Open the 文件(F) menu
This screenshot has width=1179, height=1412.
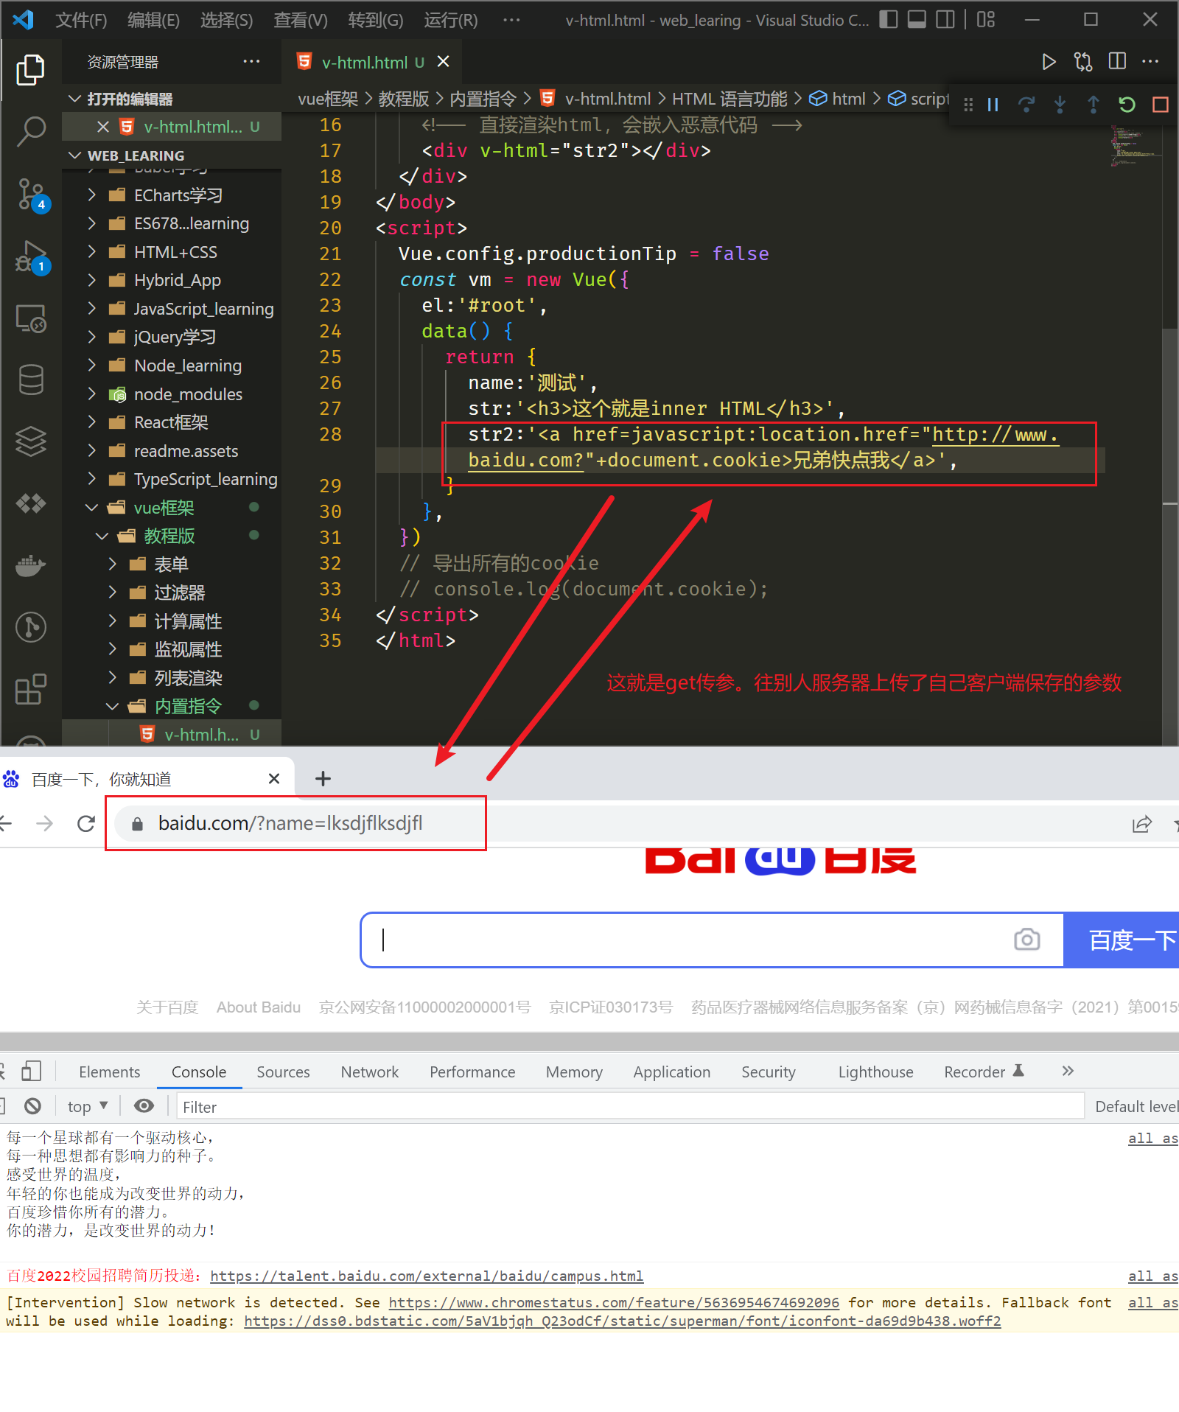click(81, 20)
